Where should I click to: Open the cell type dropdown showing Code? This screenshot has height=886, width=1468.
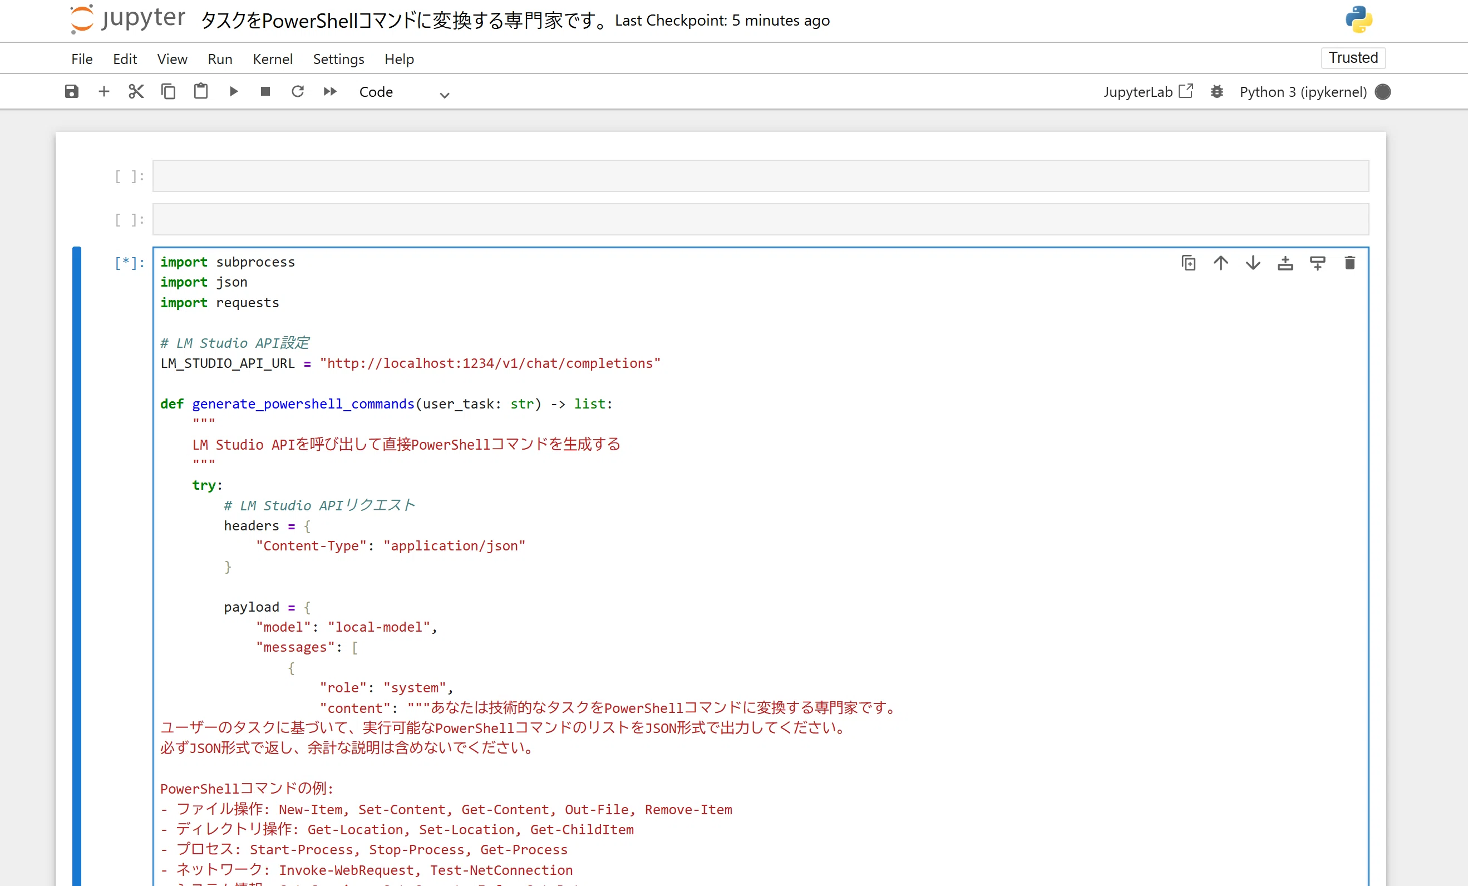404,92
